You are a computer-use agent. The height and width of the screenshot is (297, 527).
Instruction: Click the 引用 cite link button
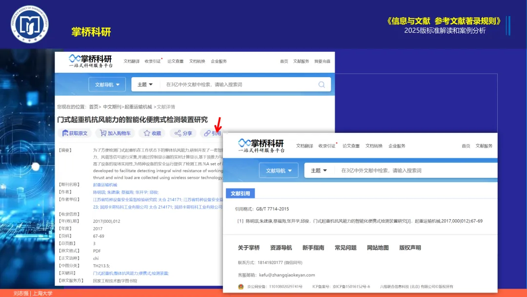[x=212, y=133]
